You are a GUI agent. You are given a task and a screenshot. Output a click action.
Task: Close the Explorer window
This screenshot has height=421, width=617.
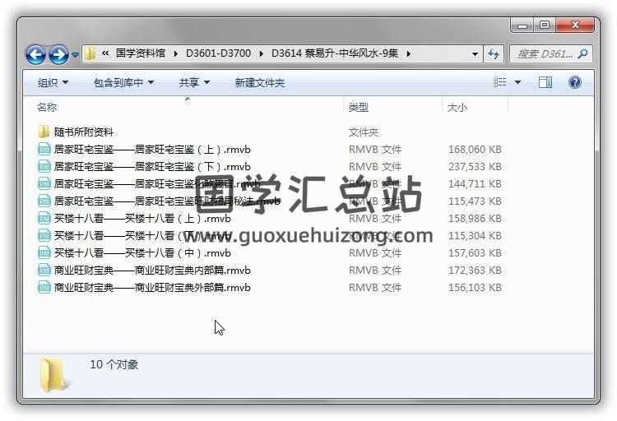click(575, 25)
